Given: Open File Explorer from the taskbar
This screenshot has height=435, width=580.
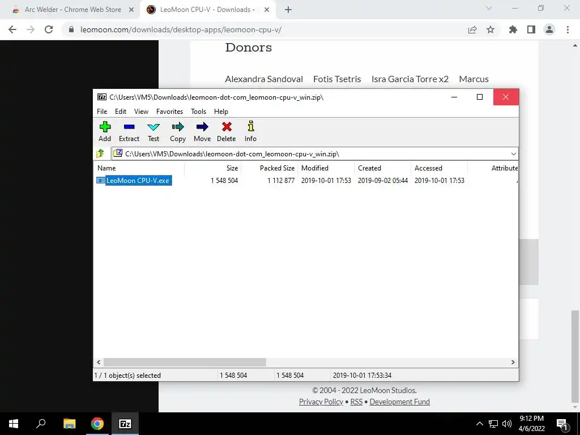Looking at the screenshot, I should tap(69, 424).
